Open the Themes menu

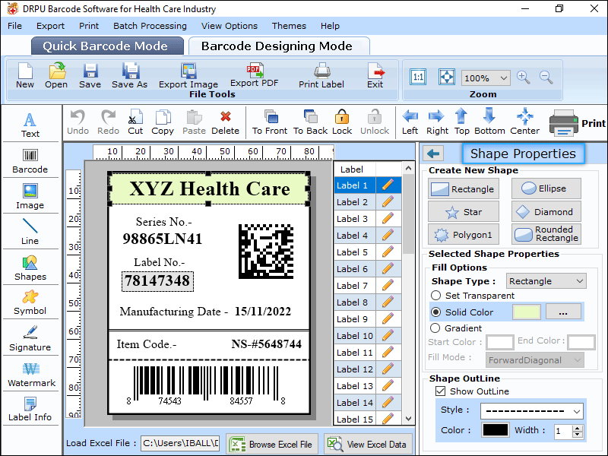point(289,26)
